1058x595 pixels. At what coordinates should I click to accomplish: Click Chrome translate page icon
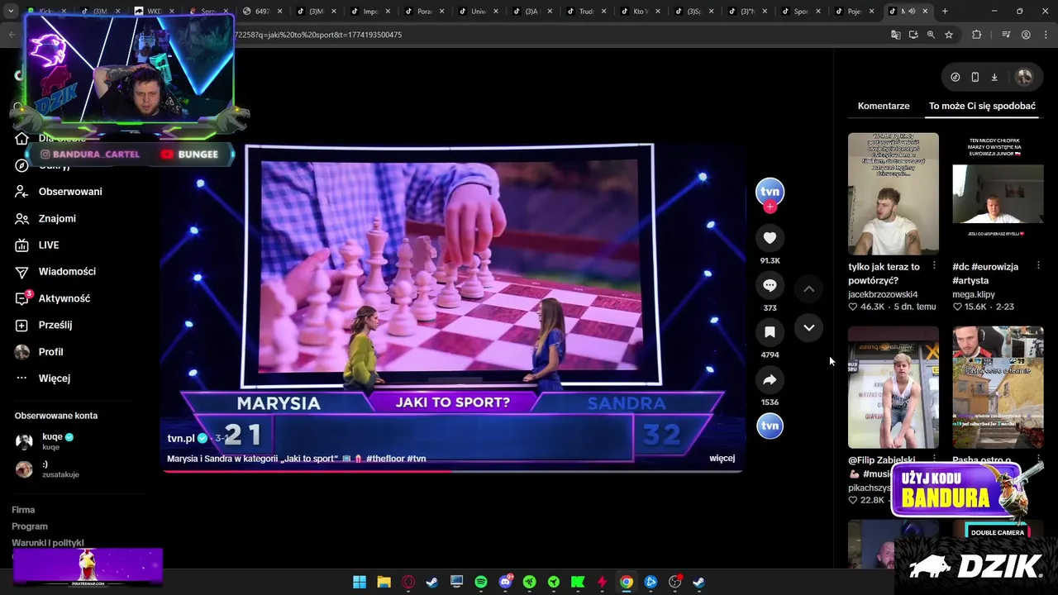pyautogui.click(x=895, y=35)
